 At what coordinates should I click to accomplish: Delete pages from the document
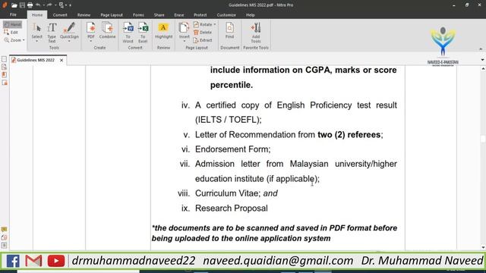[203, 32]
